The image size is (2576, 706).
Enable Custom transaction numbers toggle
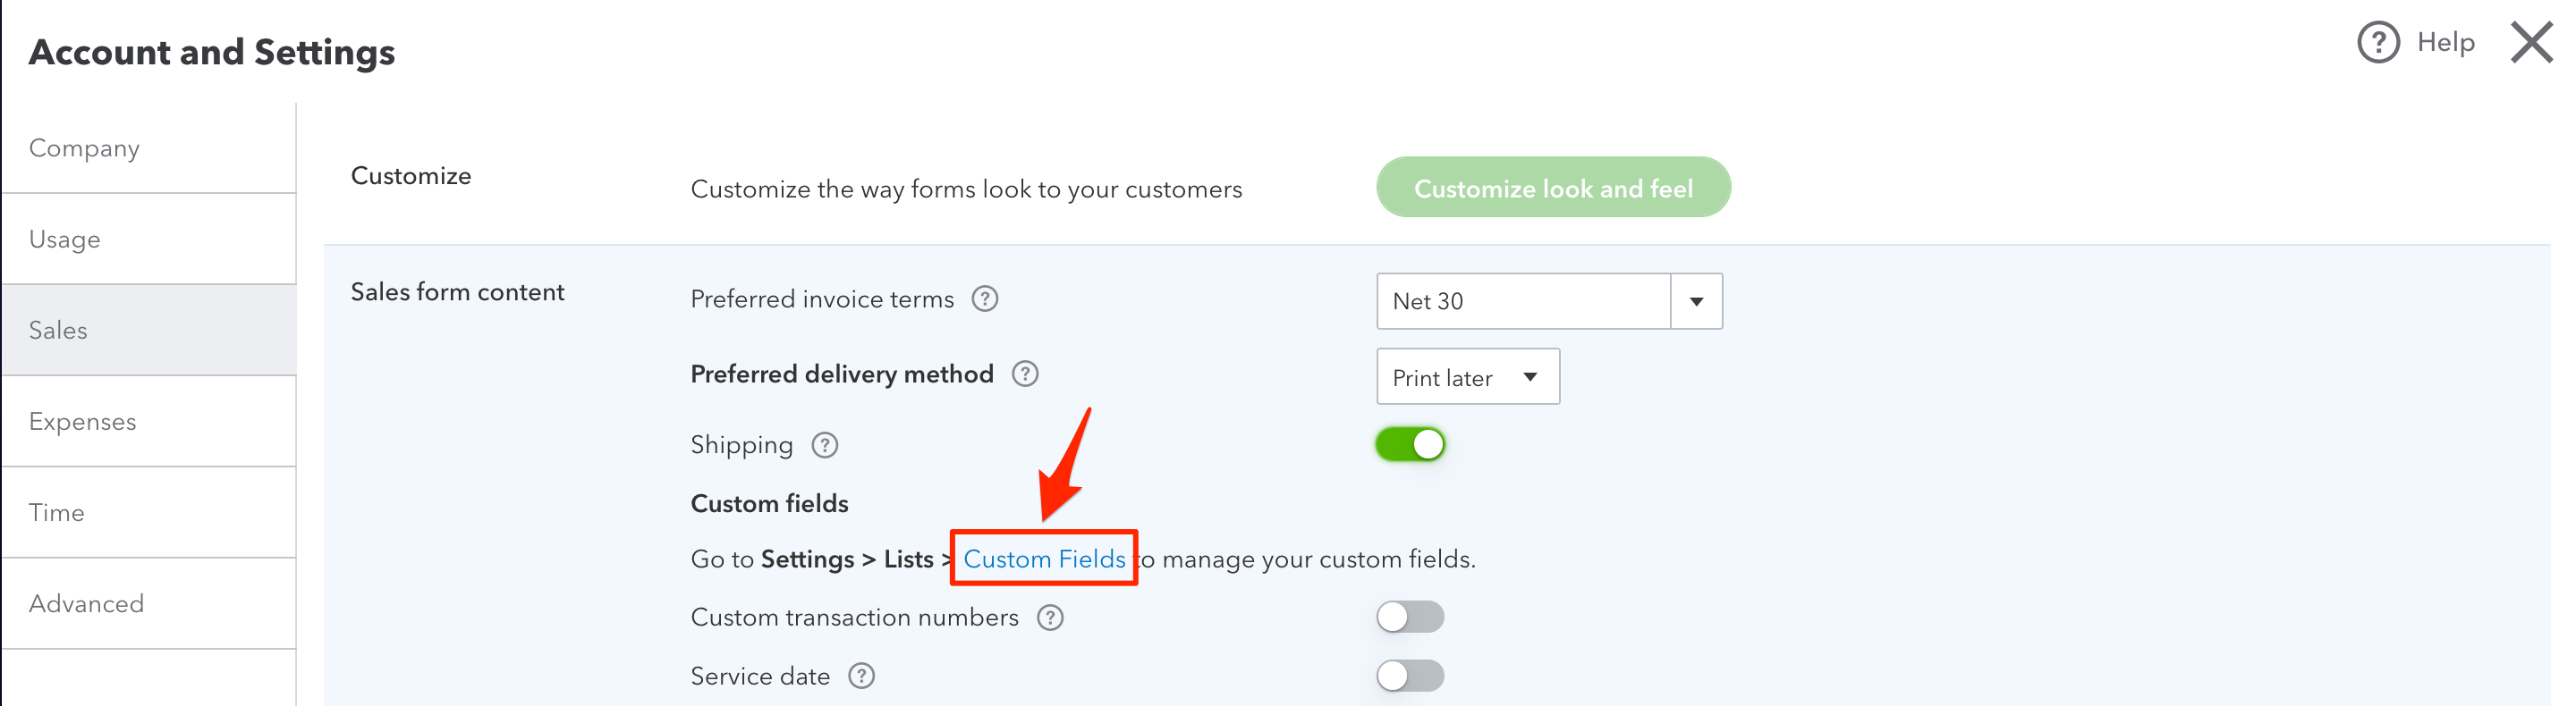point(1410,618)
